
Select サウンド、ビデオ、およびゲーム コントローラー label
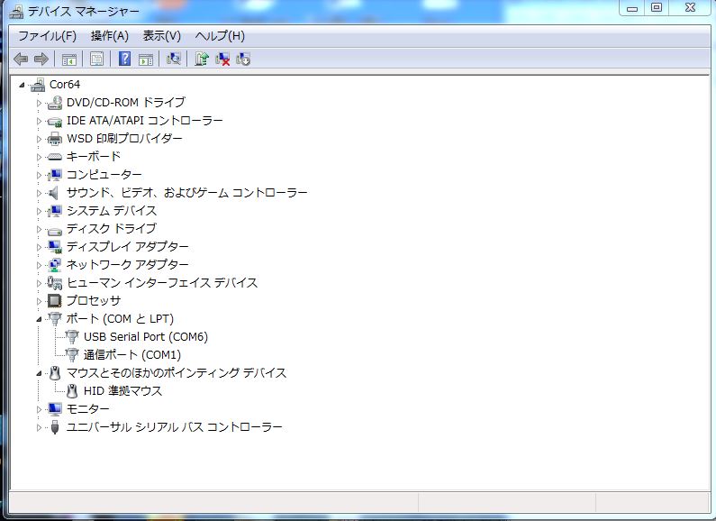[186, 193]
